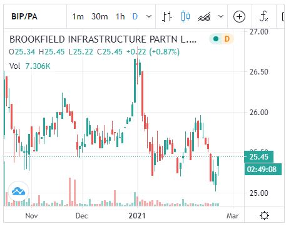Select the 1m timeframe
286x229 pixels.
click(78, 16)
